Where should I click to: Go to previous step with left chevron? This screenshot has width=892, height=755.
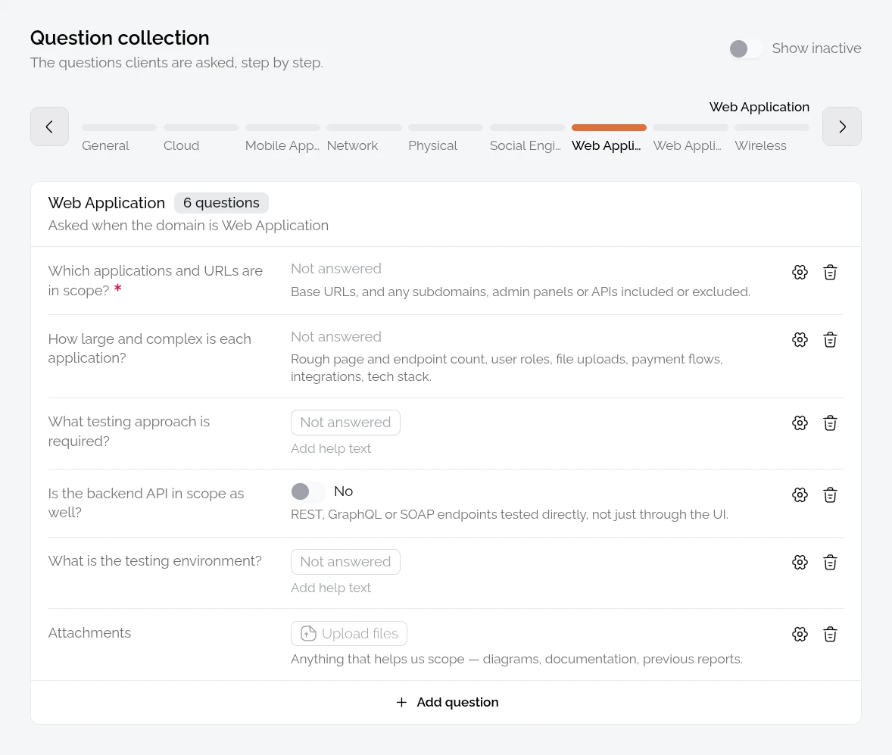(49, 126)
